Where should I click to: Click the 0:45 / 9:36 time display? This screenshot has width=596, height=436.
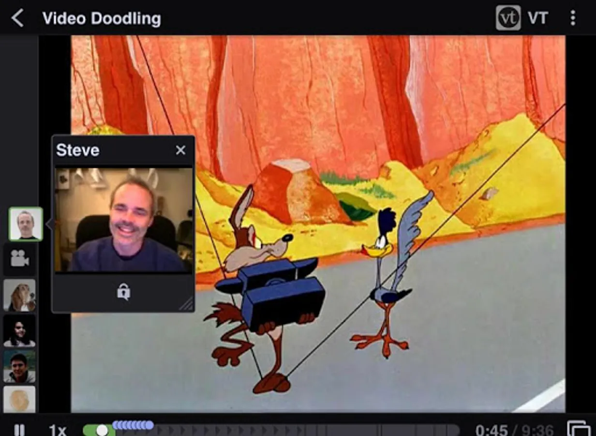514,430
